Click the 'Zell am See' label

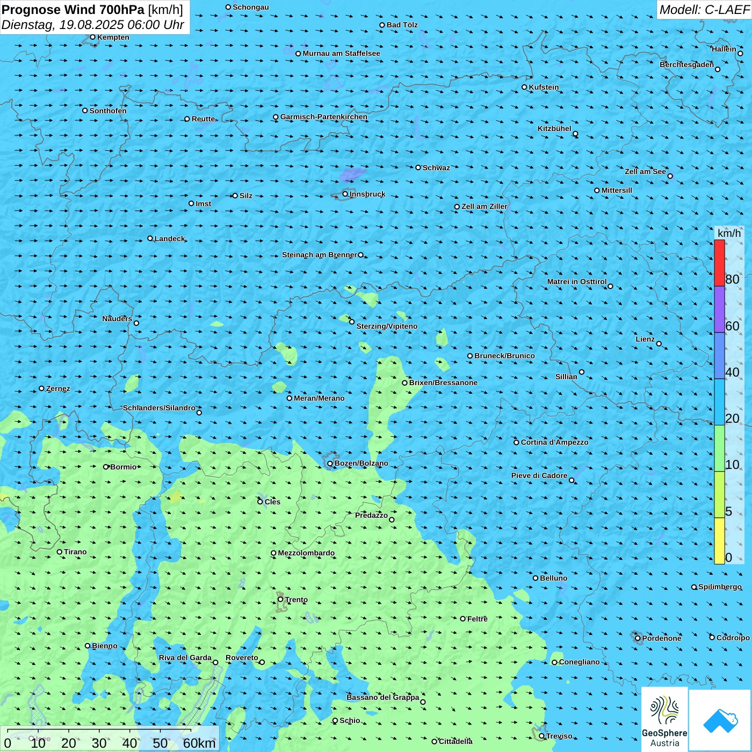(x=645, y=171)
